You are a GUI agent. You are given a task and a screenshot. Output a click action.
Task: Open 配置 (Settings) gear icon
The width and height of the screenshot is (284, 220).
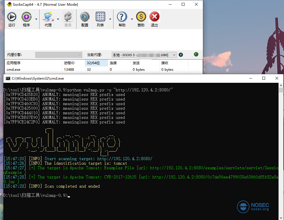tap(85, 17)
